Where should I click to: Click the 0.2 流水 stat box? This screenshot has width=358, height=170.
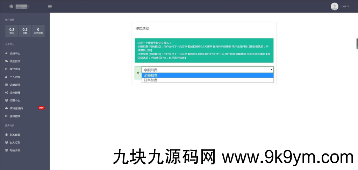coord(12,31)
